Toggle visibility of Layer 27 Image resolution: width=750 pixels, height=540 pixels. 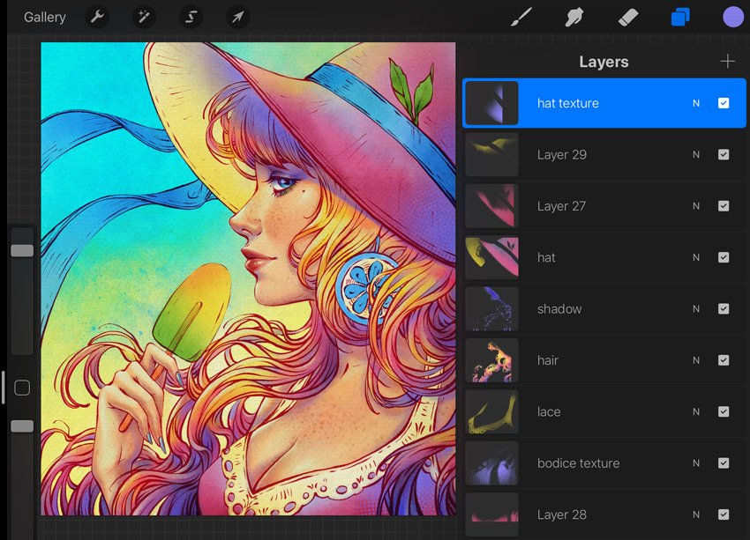pos(724,206)
